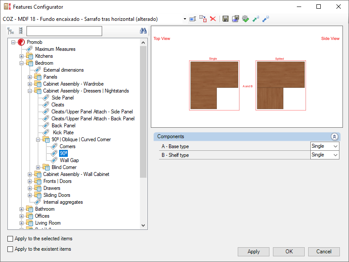Click the green export arrow icon
349x262 pixels.
click(256, 19)
